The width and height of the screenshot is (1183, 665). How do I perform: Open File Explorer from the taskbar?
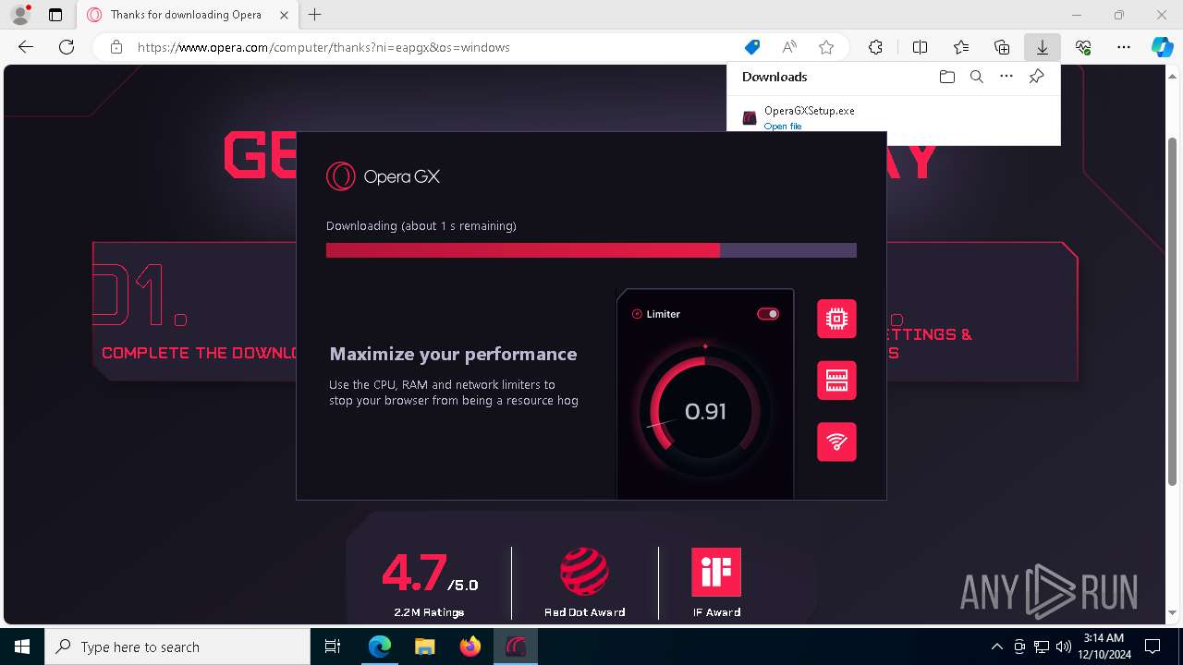tap(424, 647)
